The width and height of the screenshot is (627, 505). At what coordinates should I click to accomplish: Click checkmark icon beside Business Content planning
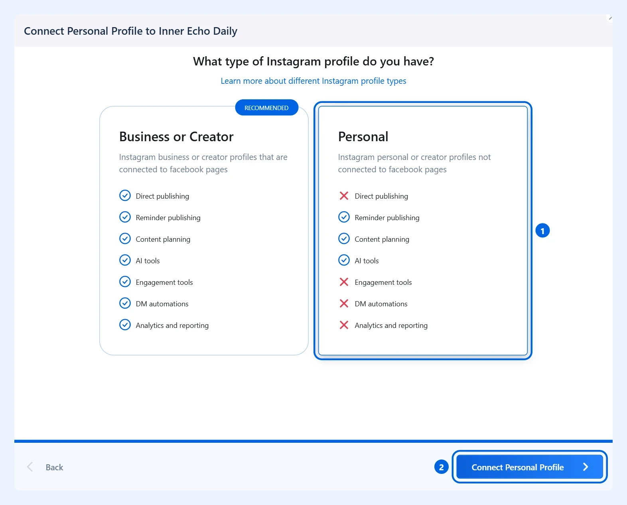pos(125,239)
